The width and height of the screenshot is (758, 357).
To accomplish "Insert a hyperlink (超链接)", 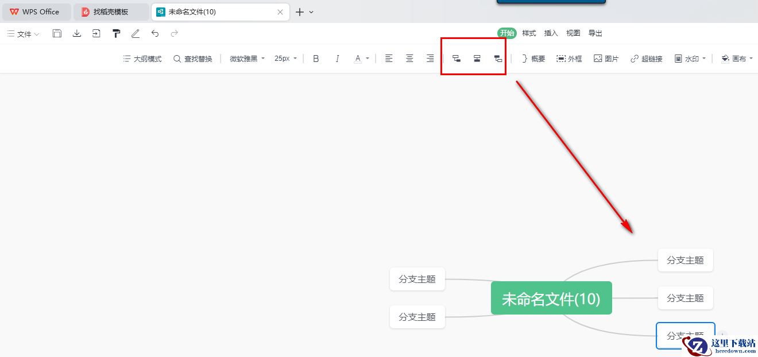I will (x=646, y=59).
